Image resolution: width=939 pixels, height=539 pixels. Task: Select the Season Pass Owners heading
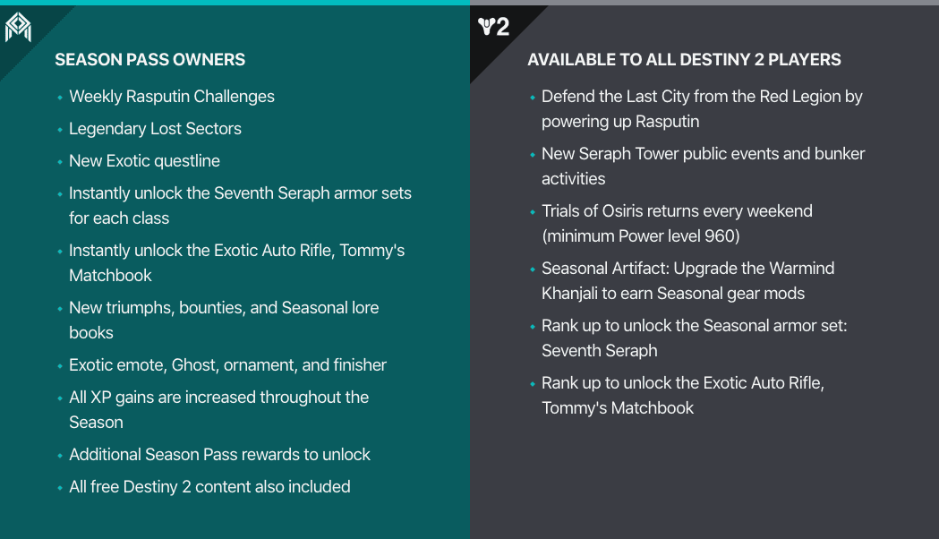click(x=149, y=60)
